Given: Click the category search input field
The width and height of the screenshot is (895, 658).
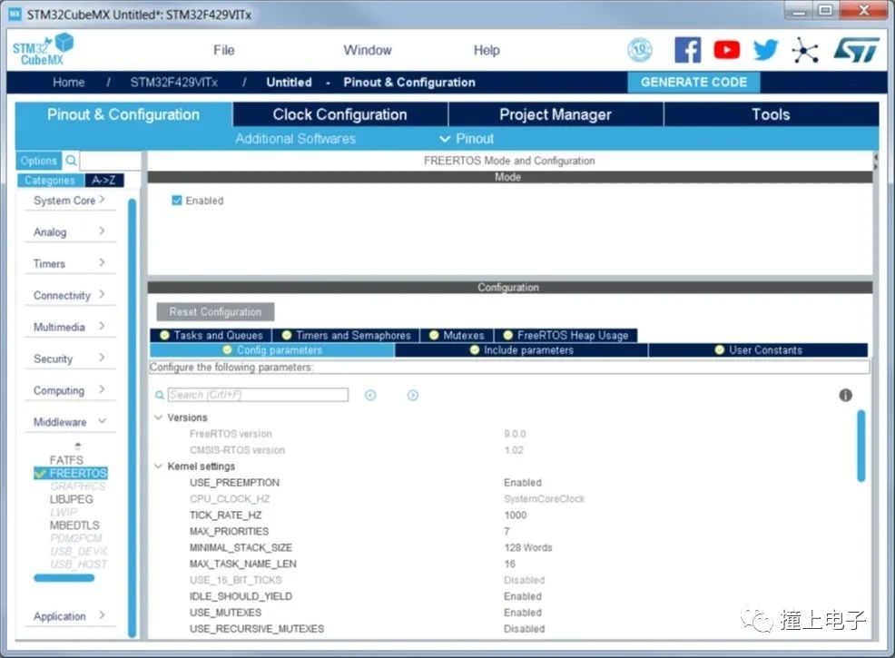Looking at the screenshot, I should pos(110,161).
